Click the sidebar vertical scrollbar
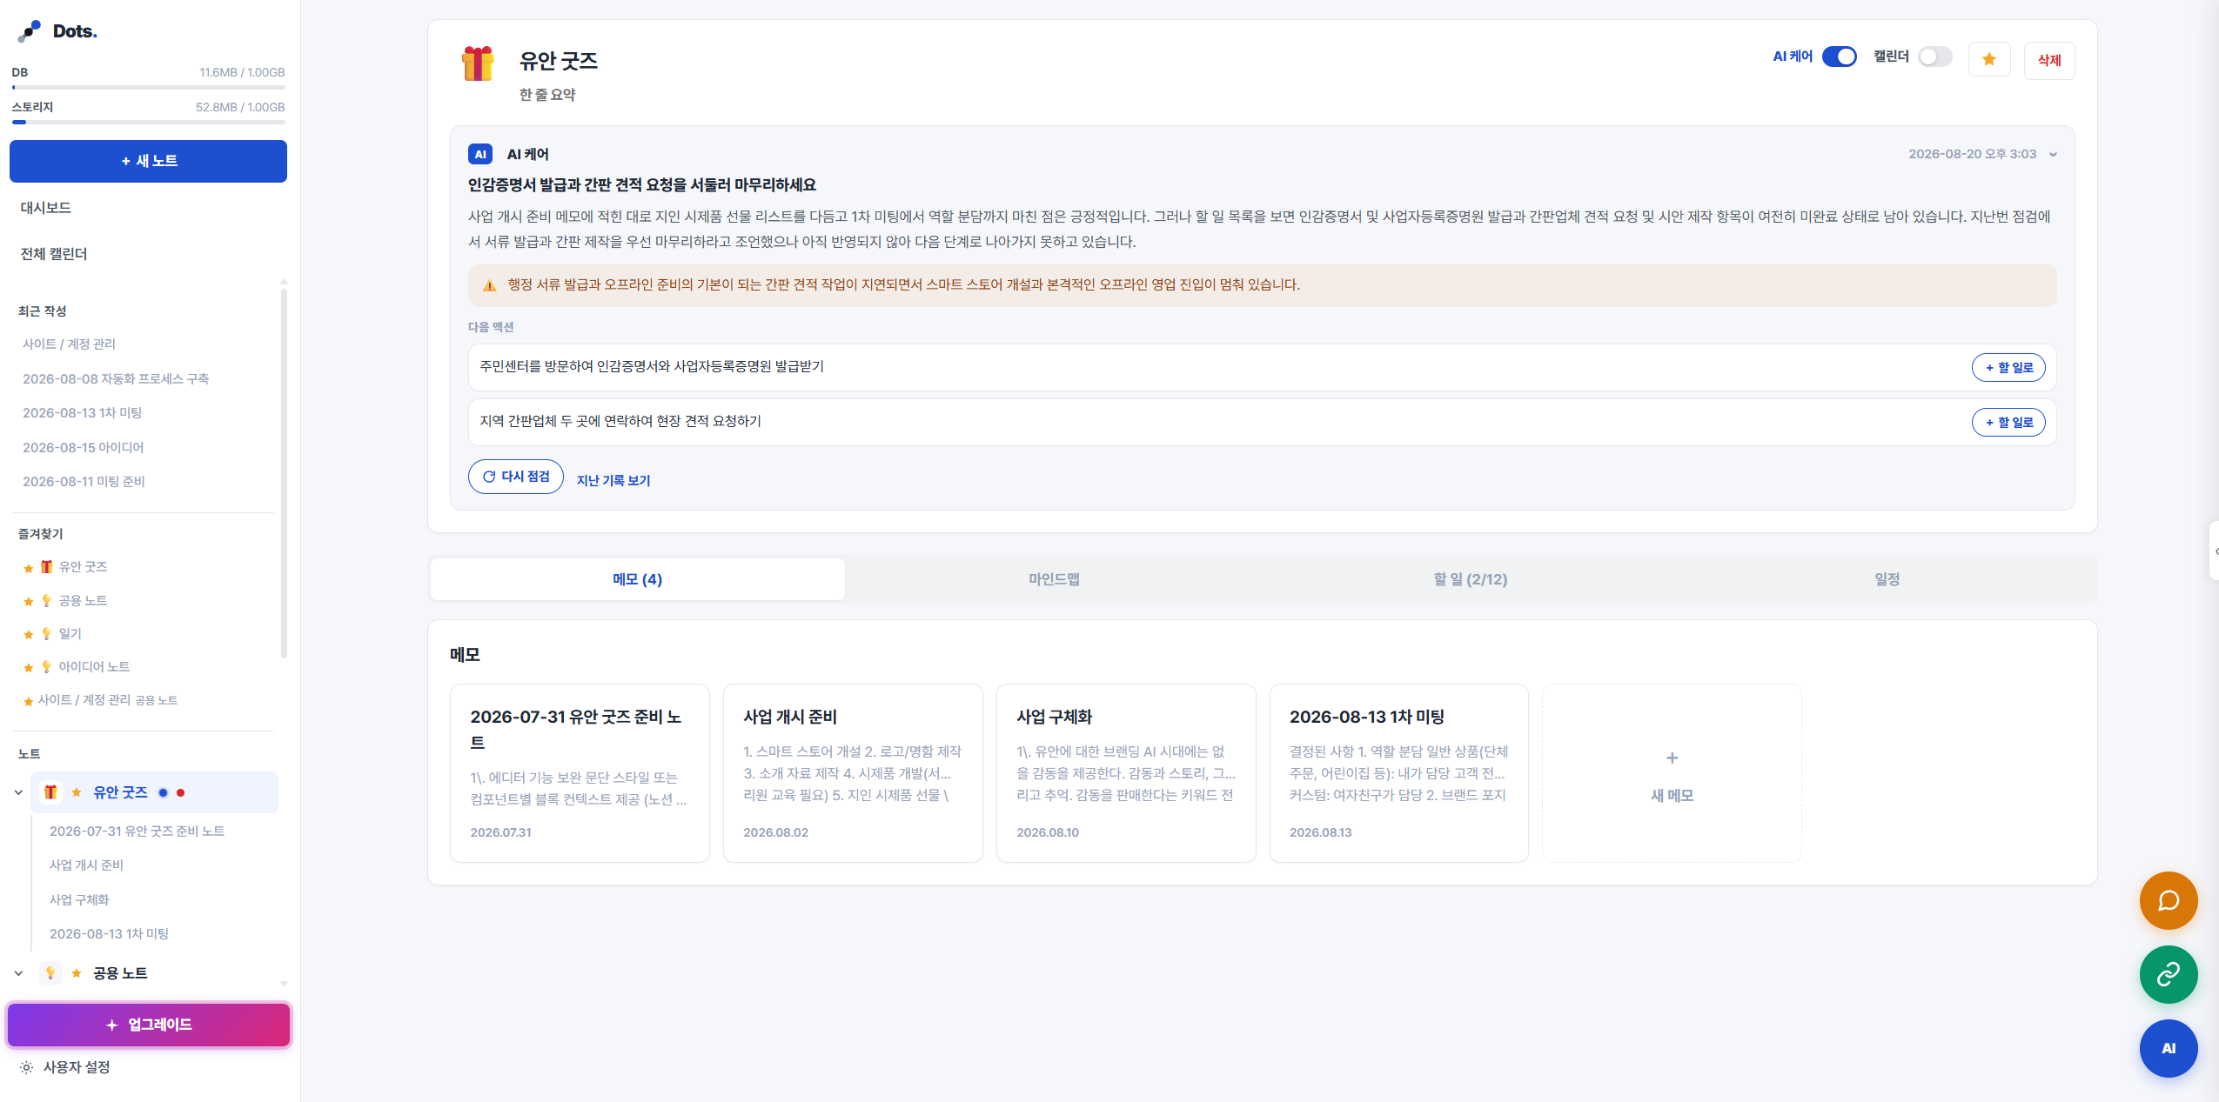 (x=284, y=474)
